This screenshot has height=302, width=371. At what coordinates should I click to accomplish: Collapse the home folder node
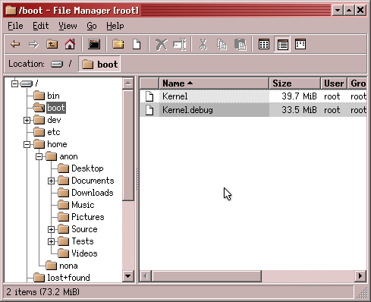[27, 144]
